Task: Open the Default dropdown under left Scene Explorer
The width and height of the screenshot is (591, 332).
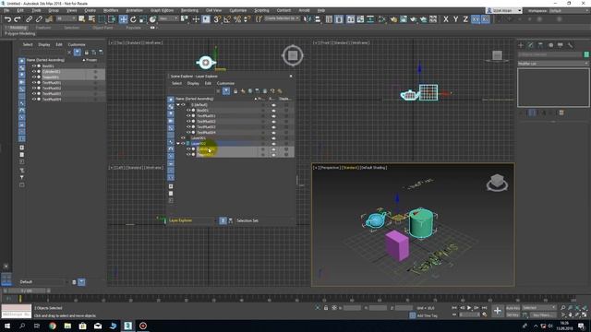Action: 44,282
